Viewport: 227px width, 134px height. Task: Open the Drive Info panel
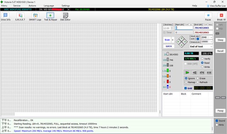[6, 17]
